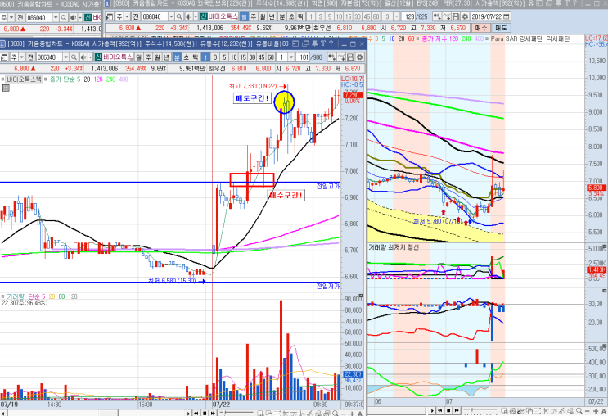This screenshot has height=416, width=608.
Task: Open calendar picker beside 2019/07/22 date
Action: click(506, 16)
